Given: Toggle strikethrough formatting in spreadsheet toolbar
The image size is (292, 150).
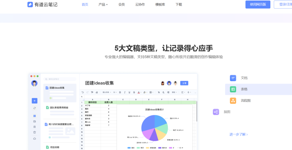Looking at the screenshot, I should (x=134, y=92).
